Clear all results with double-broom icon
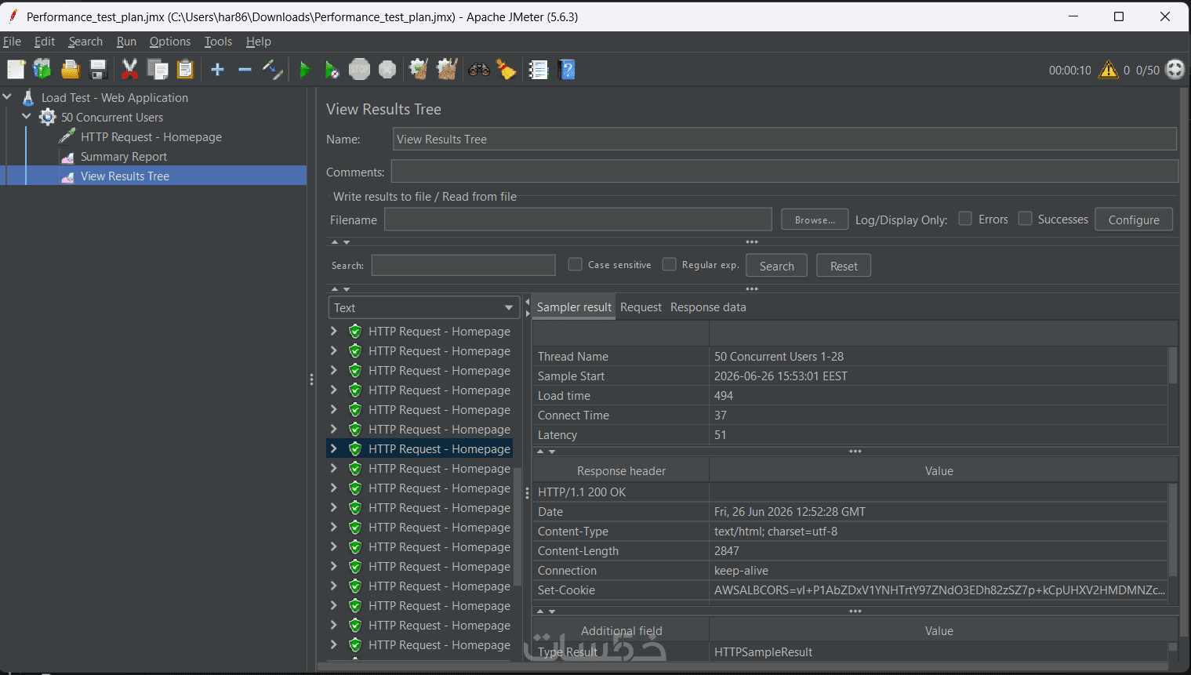The height and width of the screenshot is (675, 1191). click(x=447, y=70)
